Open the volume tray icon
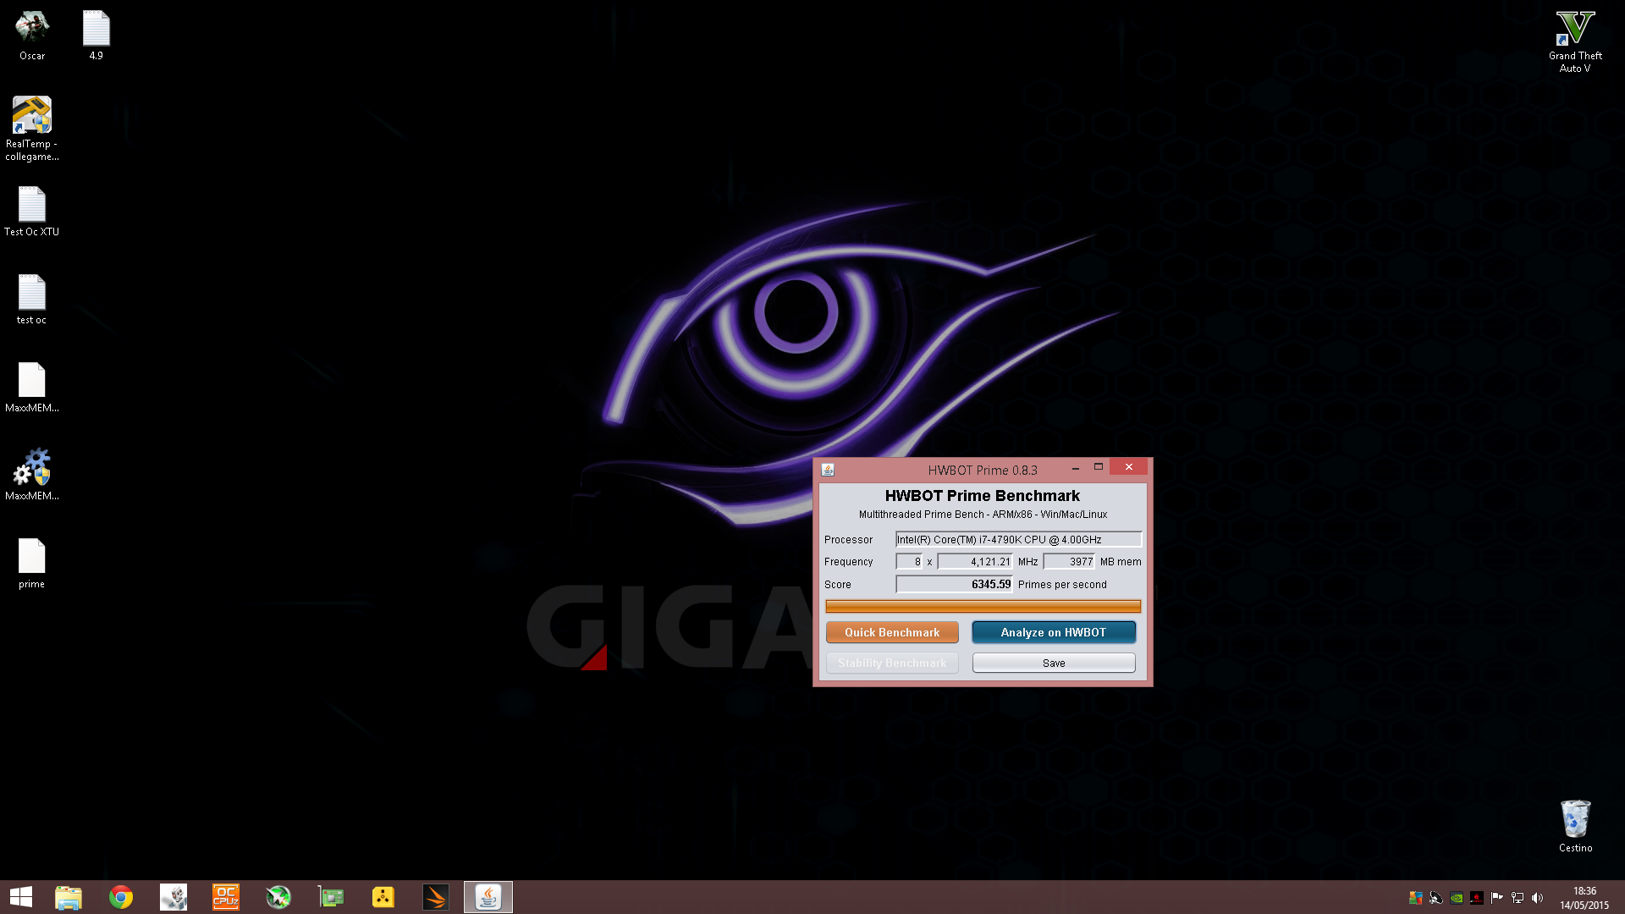 [x=1538, y=898]
